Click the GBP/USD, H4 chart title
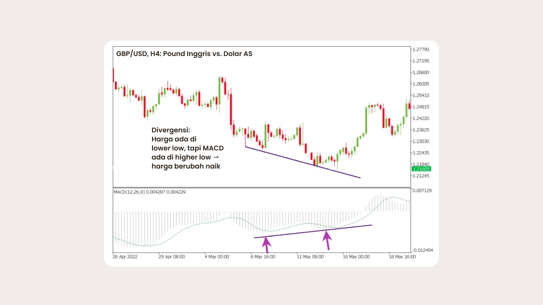This screenshot has height=305, width=543. (184, 54)
